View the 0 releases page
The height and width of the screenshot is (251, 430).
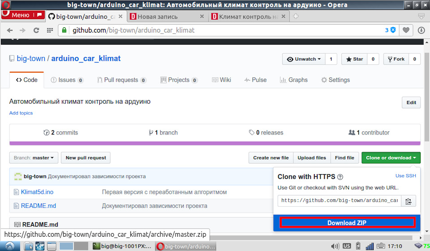[x=266, y=133]
